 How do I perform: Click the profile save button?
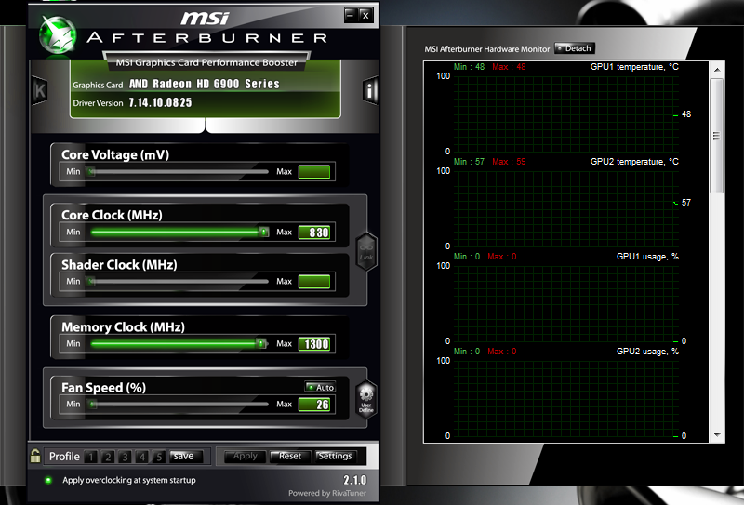(x=185, y=456)
